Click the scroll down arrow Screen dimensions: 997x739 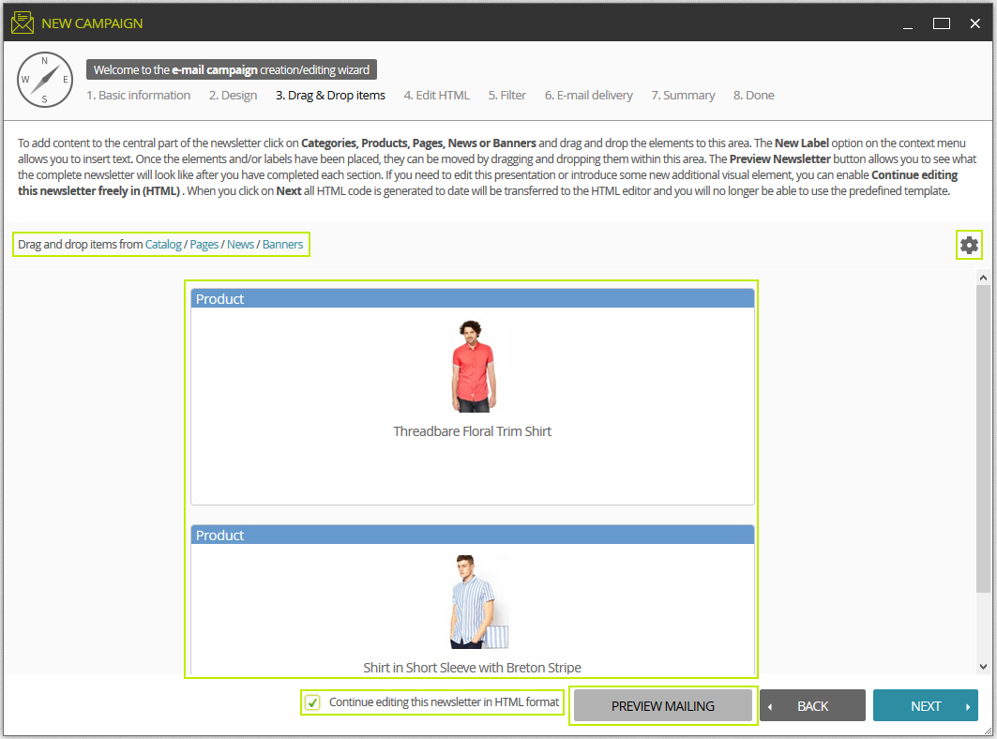(x=983, y=667)
